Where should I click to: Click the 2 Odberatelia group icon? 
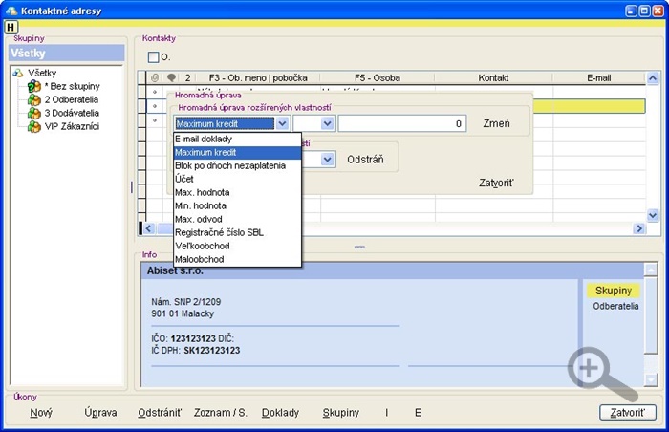33,99
